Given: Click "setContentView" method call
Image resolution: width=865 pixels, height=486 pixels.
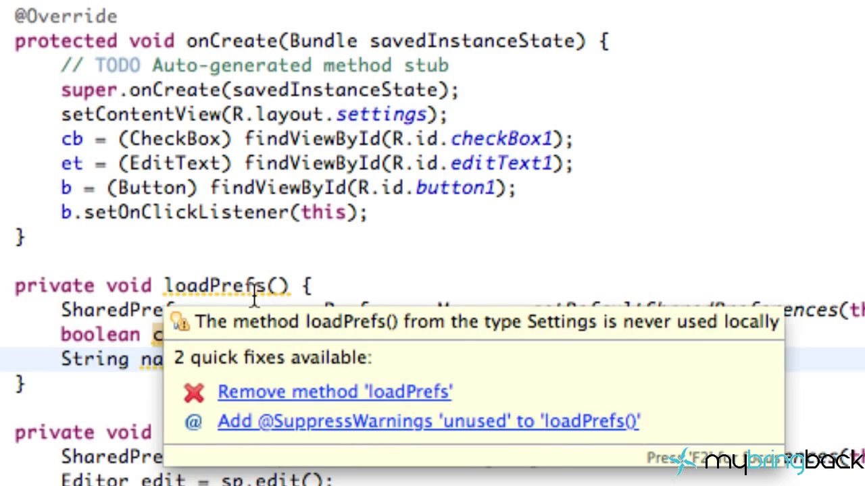Looking at the screenshot, I should point(140,115).
